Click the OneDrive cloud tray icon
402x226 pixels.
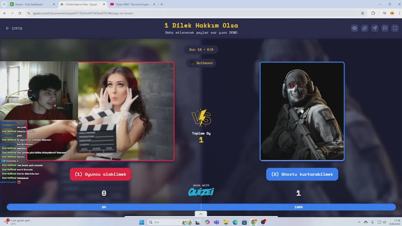366,222
